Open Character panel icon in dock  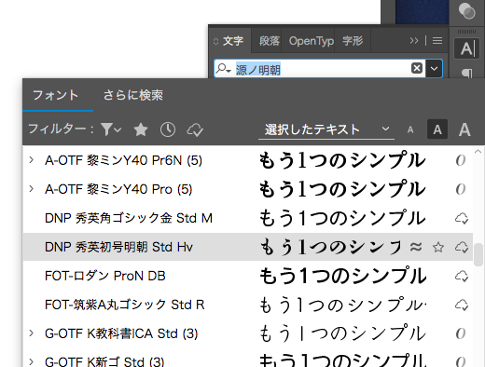(x=466, y=48)
